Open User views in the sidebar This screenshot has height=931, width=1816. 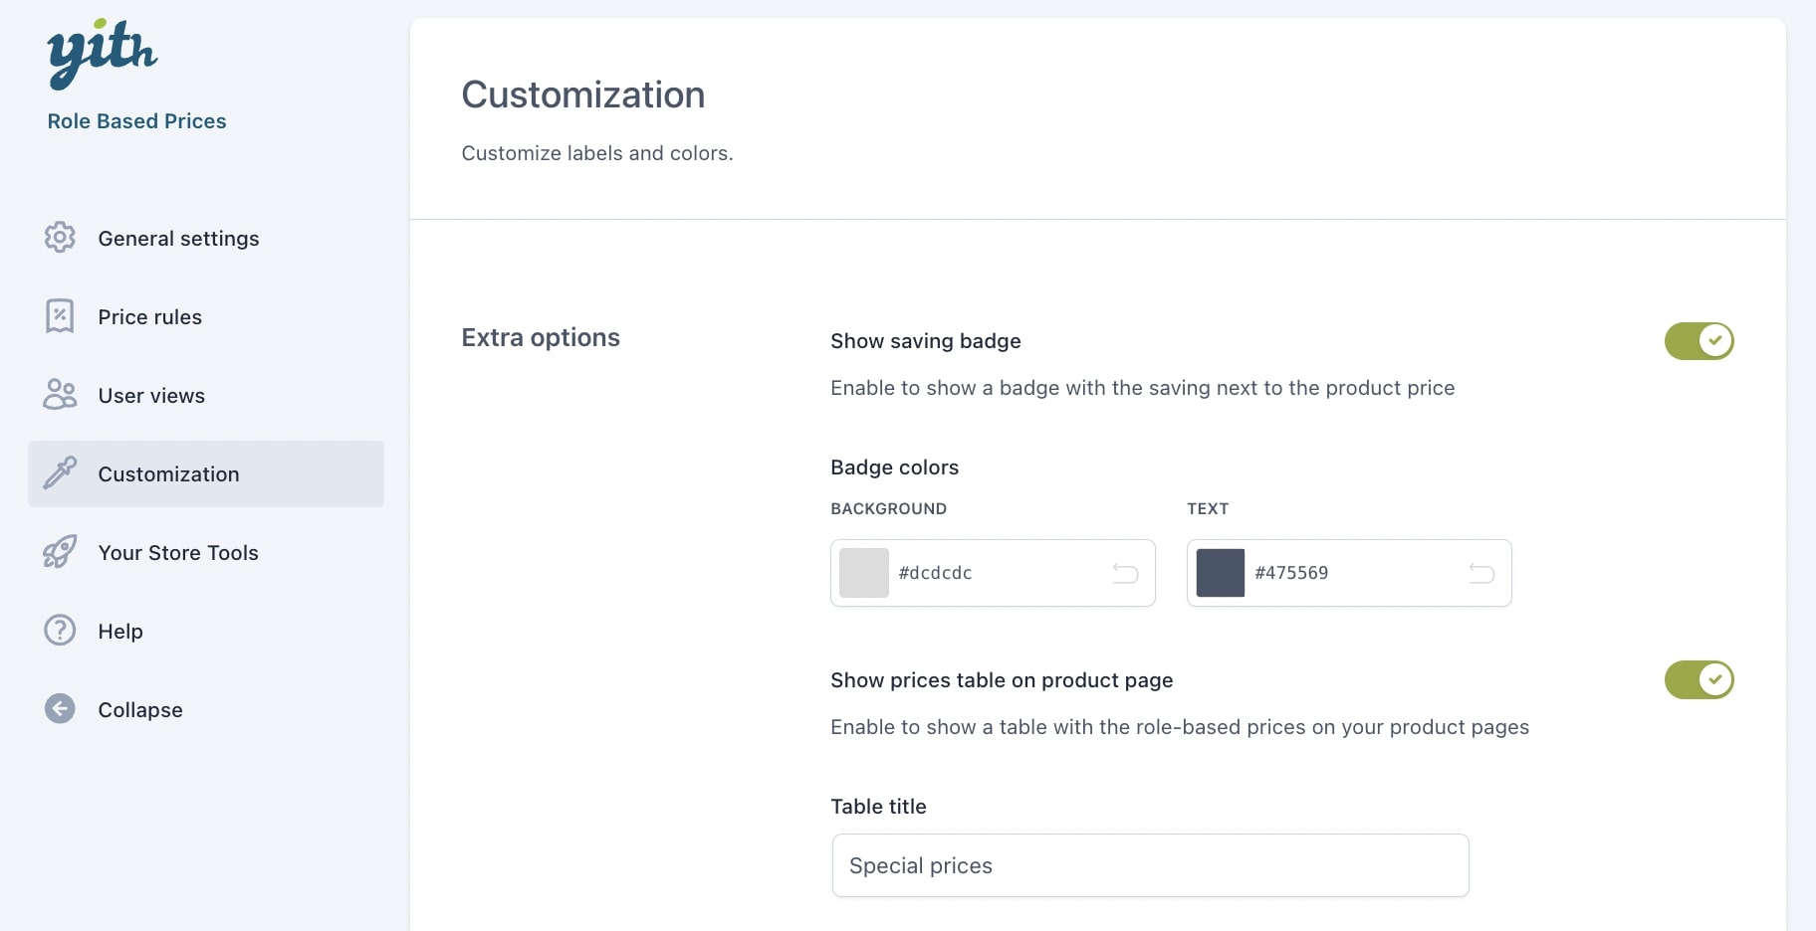pyautogui.click(x=151, y=396)
